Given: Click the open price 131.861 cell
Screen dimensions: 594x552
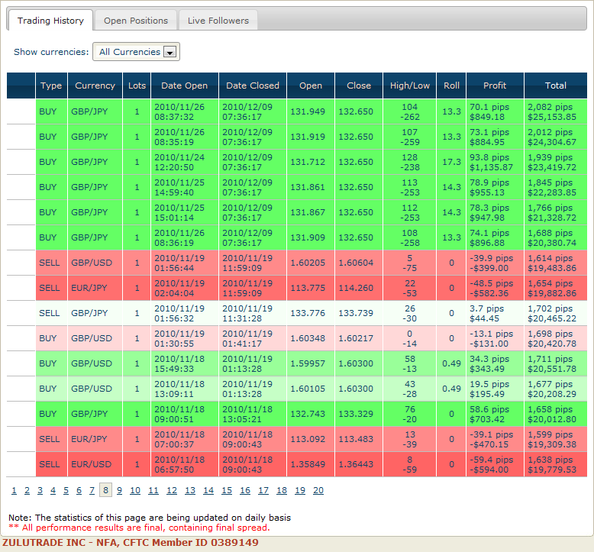Looking at the screenshot, I should pos(311,187).
